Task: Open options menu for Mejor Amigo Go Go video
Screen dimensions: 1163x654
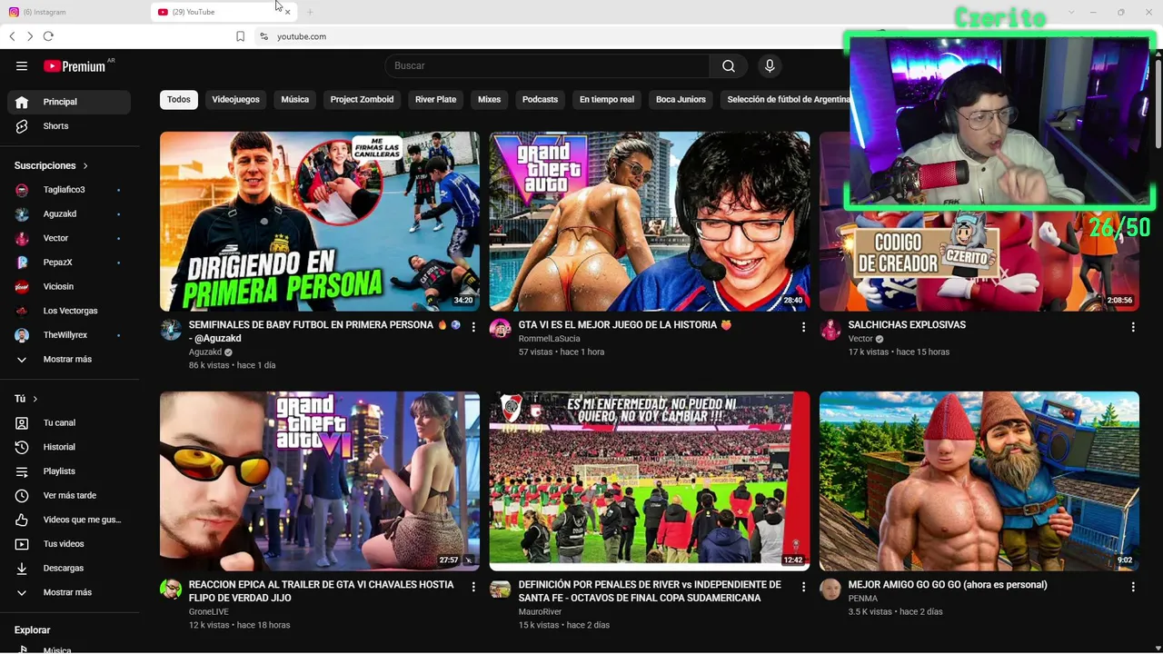Action: pyautogui.click(x=1133, y=587)
